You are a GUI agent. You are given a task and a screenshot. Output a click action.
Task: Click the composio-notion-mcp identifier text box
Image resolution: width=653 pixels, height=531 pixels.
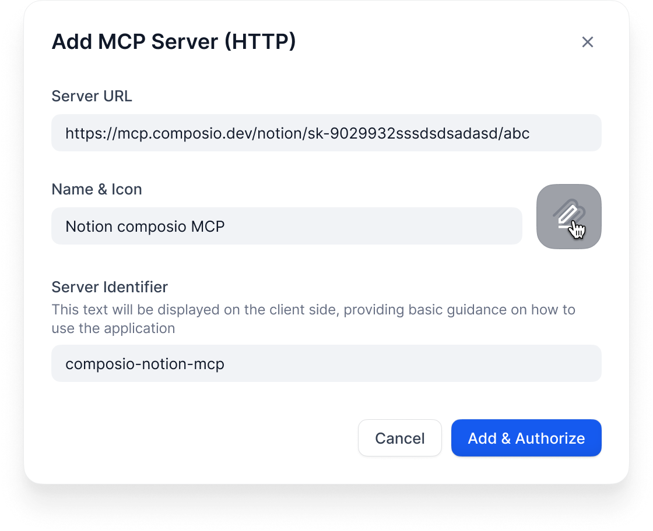click(x=326, y=363)
